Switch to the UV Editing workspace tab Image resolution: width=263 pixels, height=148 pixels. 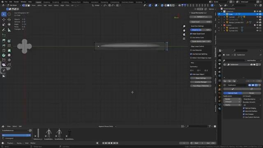pyautogui.click(x=65, y=2)
